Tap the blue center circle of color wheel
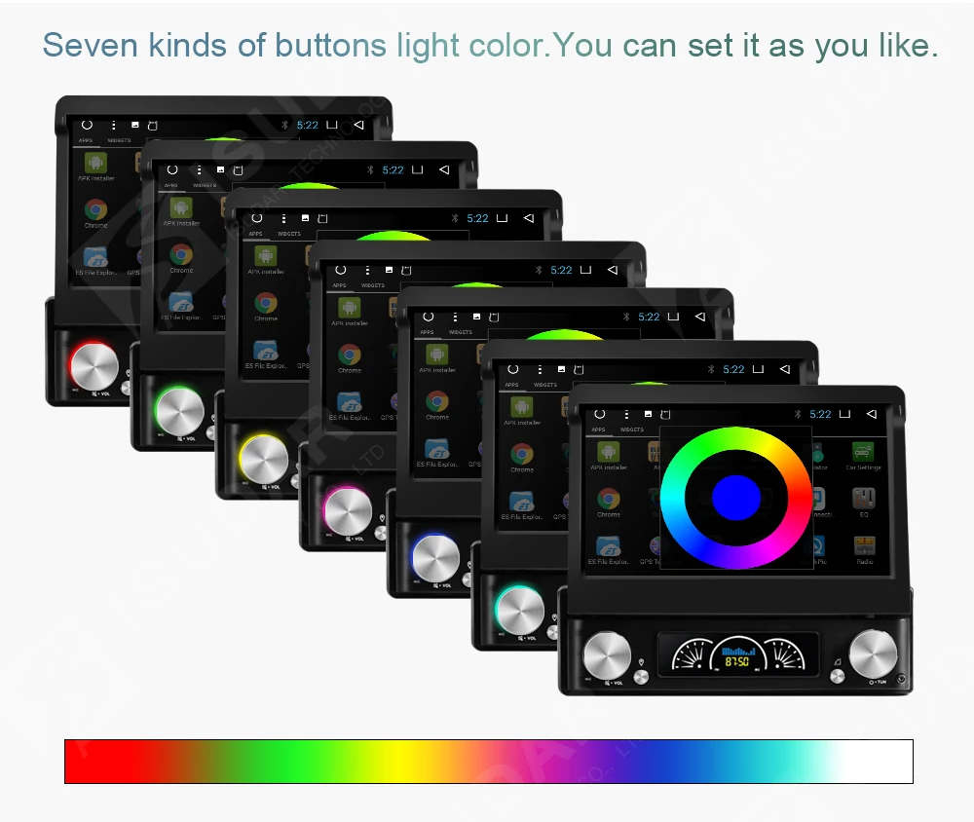974x822 pixels. pos(736,498)
